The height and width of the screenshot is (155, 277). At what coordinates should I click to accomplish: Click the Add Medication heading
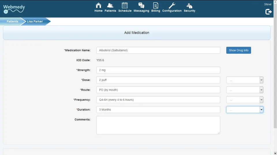(136, 33)
